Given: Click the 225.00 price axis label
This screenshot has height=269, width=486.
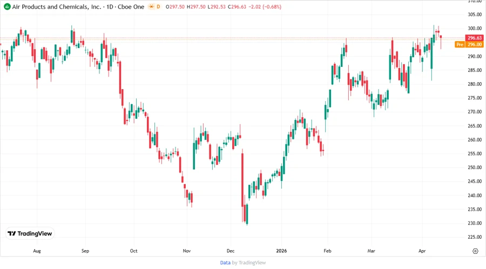Looking at the screenshot, I should click(x=475, y=237).
